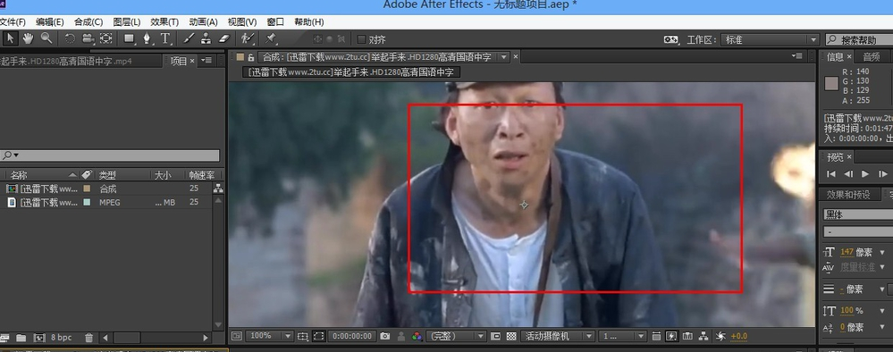Image resolution: width=893 pixels, height=352 pixels.
Task: Open the (完整) resolution dropdown
Action: 456,336
